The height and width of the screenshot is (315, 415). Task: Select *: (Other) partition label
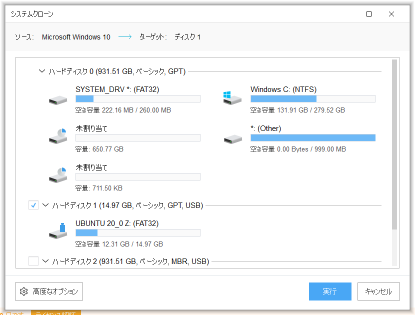click(265, 128)
